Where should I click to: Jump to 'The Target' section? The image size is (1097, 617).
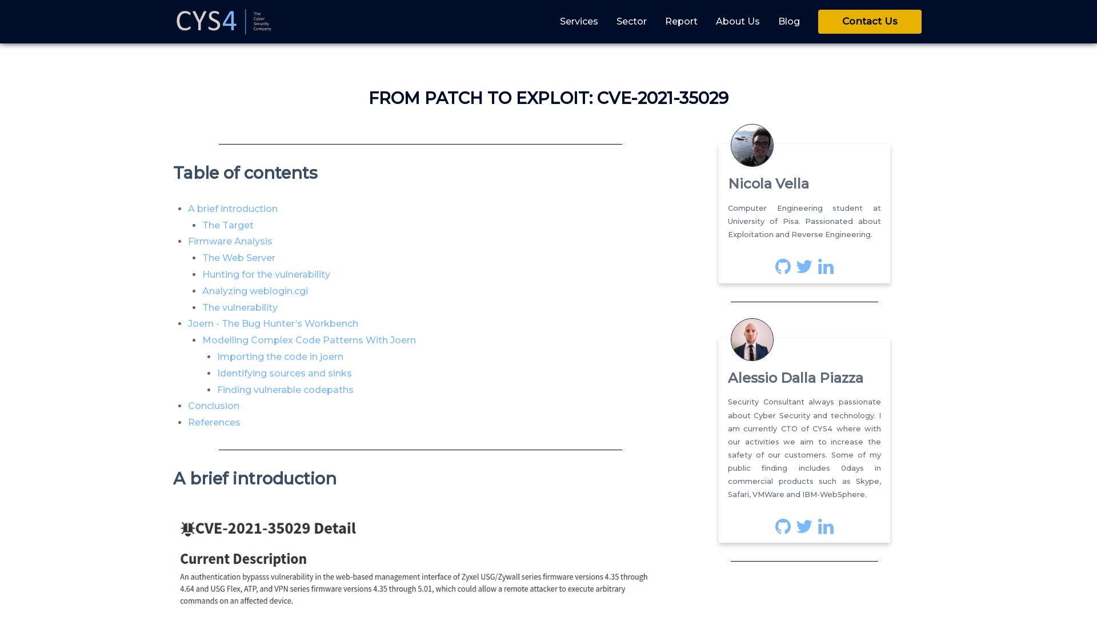[x=228, y=226]
